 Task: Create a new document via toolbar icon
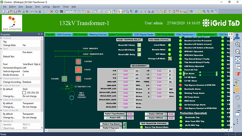[x=4, y=11]
